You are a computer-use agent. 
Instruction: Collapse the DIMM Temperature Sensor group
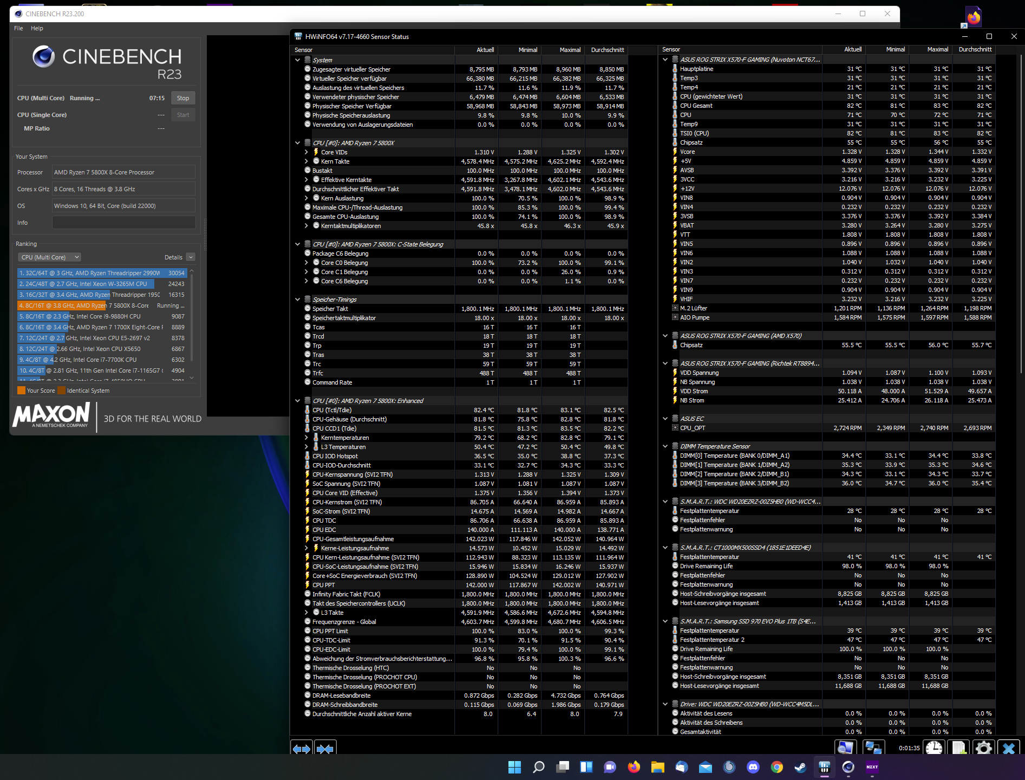665,446
